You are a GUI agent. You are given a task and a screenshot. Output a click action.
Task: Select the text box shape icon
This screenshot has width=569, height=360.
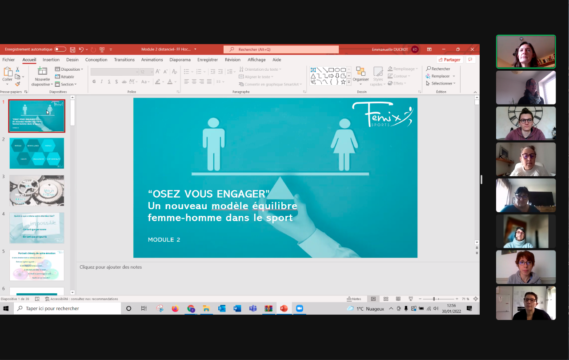pyautogui.click(x=313, y=70)
